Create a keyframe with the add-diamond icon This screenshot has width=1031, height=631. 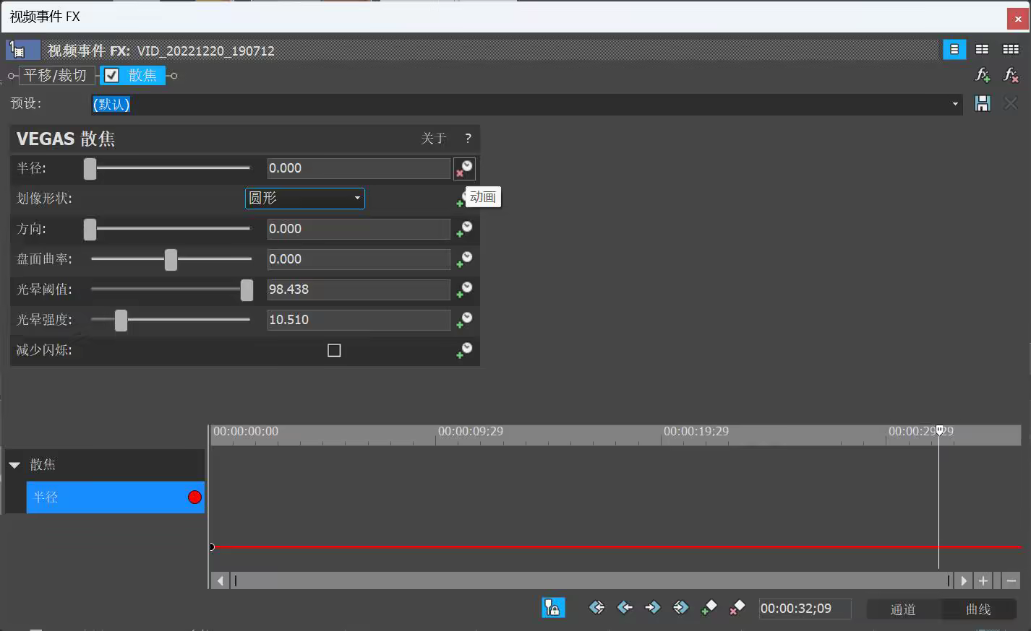(x=709, y=608)
